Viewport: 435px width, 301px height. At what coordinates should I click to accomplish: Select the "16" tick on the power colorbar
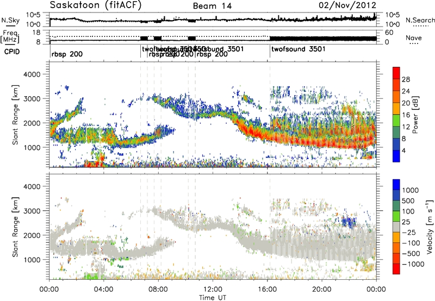click(x=406, y=115)
